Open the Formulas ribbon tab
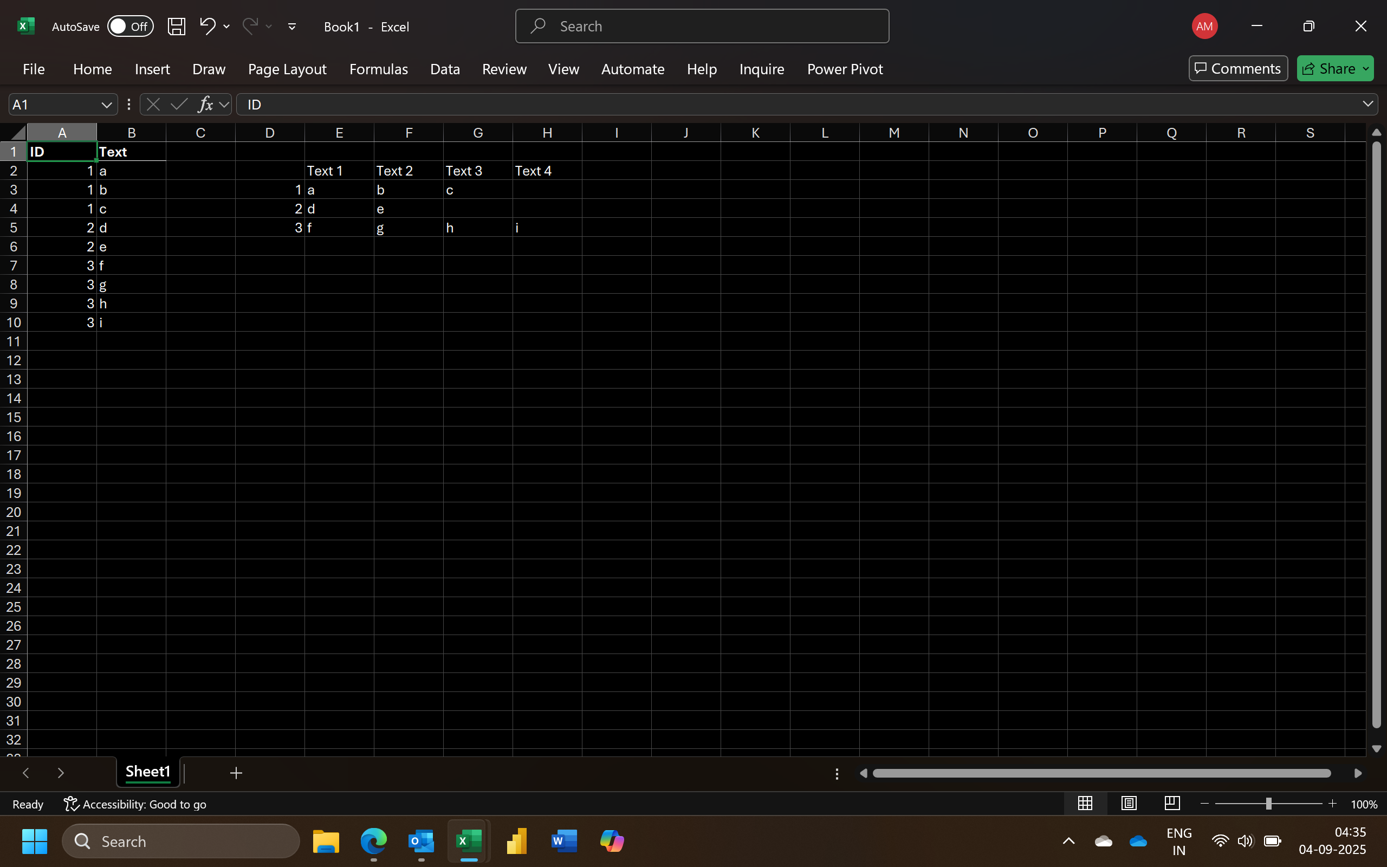The image size is (1387, 867). [x=378, y=69]
